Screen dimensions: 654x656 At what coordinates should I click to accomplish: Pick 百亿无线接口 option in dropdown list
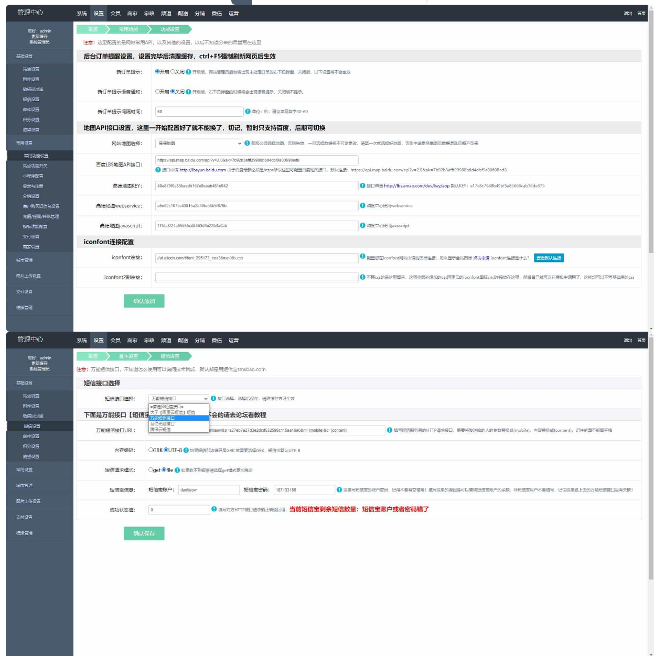point(162,424)
